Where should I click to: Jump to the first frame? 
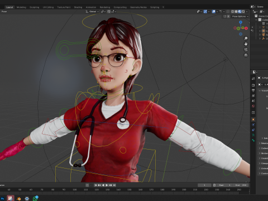click(95, 185)
